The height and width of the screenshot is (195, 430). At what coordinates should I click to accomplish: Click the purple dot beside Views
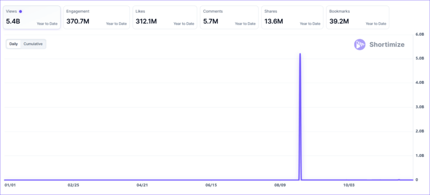coord(21,11)
